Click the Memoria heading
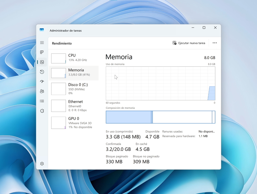This screenshot has height=194, width=257. tap(119, 57)
